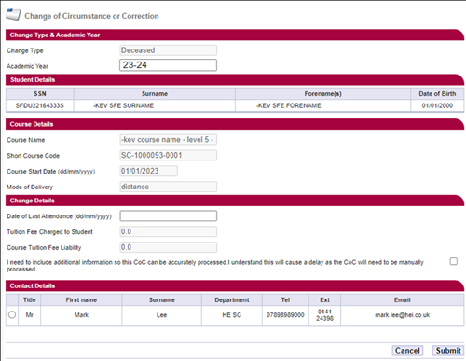Select the Mr Mark Lee contact radio

click(12, 314)
